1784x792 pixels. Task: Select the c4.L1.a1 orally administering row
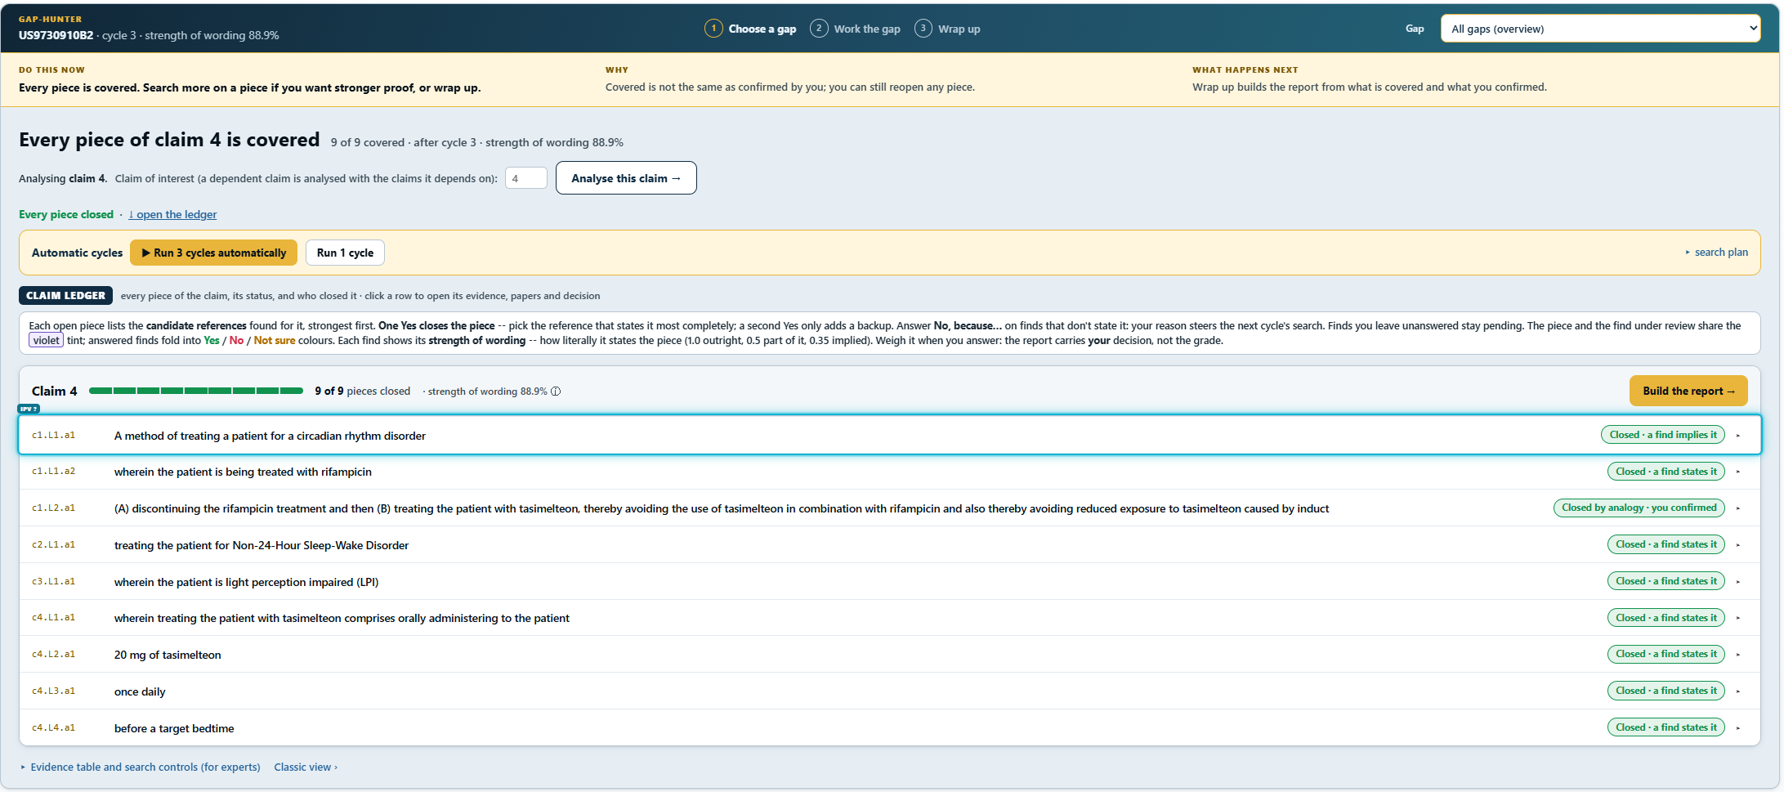[890, 618]
